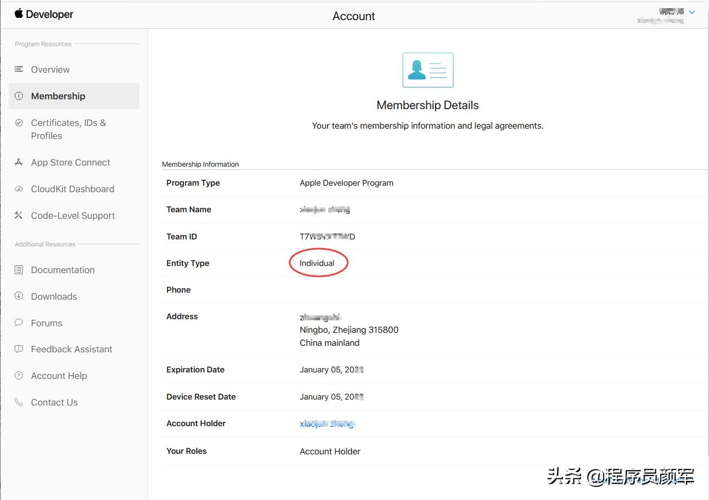Click the Account Holder name link

327,424
